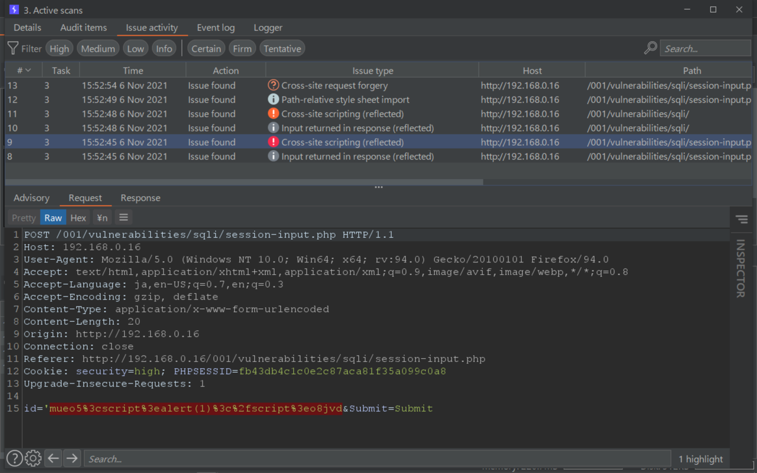
Task: Toggle the High severity filter
Action: pyautogui.click(x=59, y=49)
